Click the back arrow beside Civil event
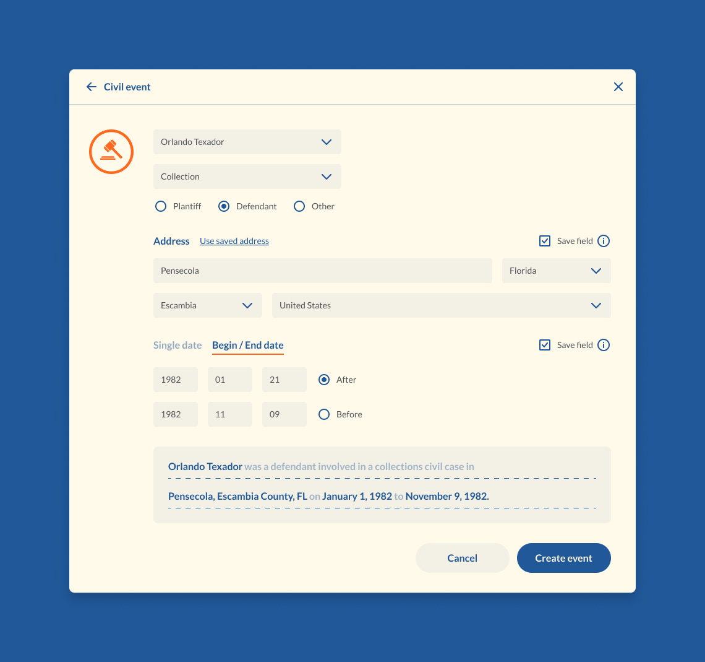This screenshot has width=705, height=662. (x=92, y=87)
